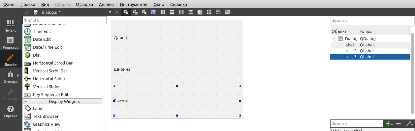415x131 pixels.
Task: Click the Класс column header
Action: coord(384,31)
